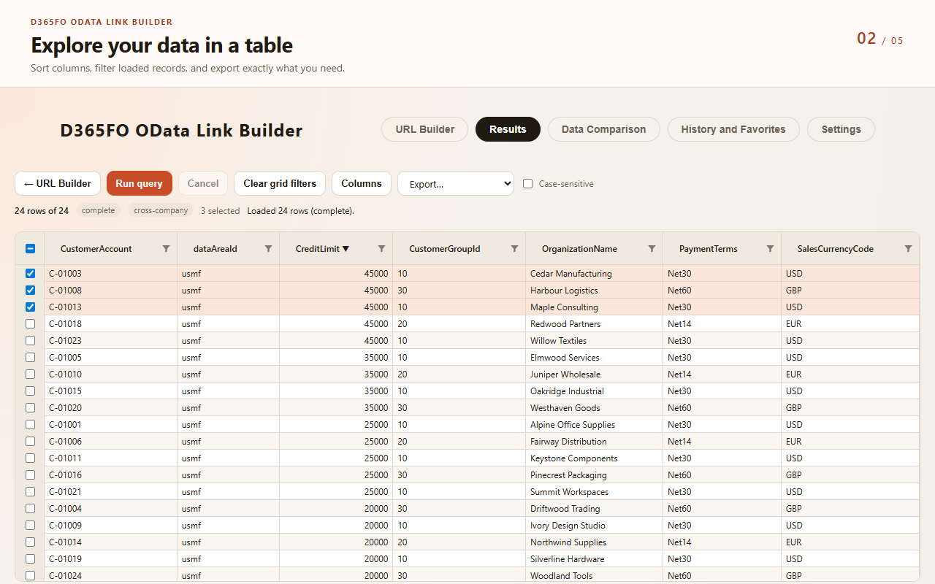
Task: Open the Columns chooser button
Action: click(362, 183)
